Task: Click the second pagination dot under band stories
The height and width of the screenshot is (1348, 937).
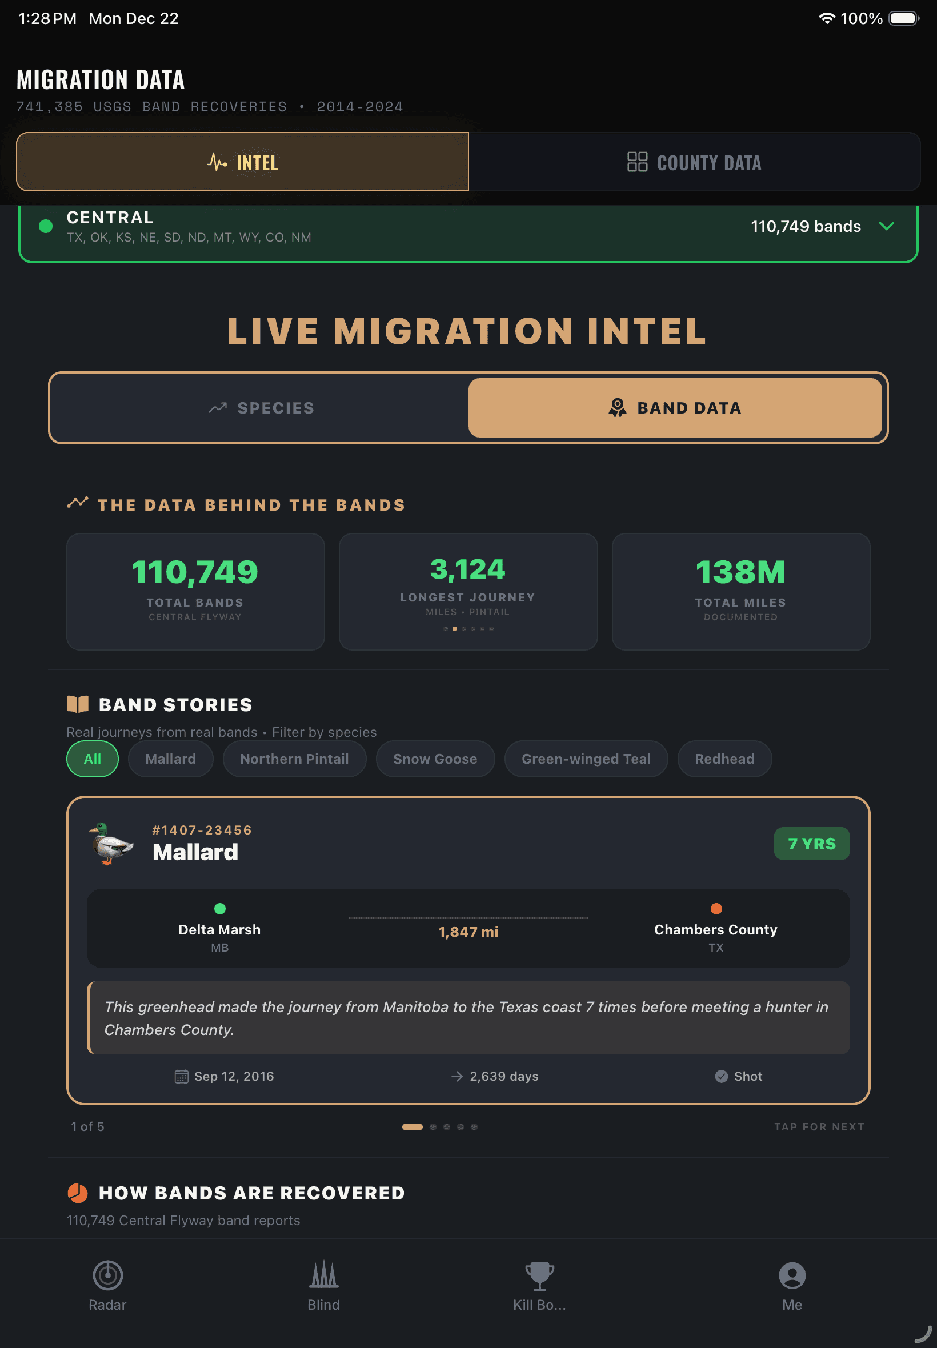Action: (433, 1127)
